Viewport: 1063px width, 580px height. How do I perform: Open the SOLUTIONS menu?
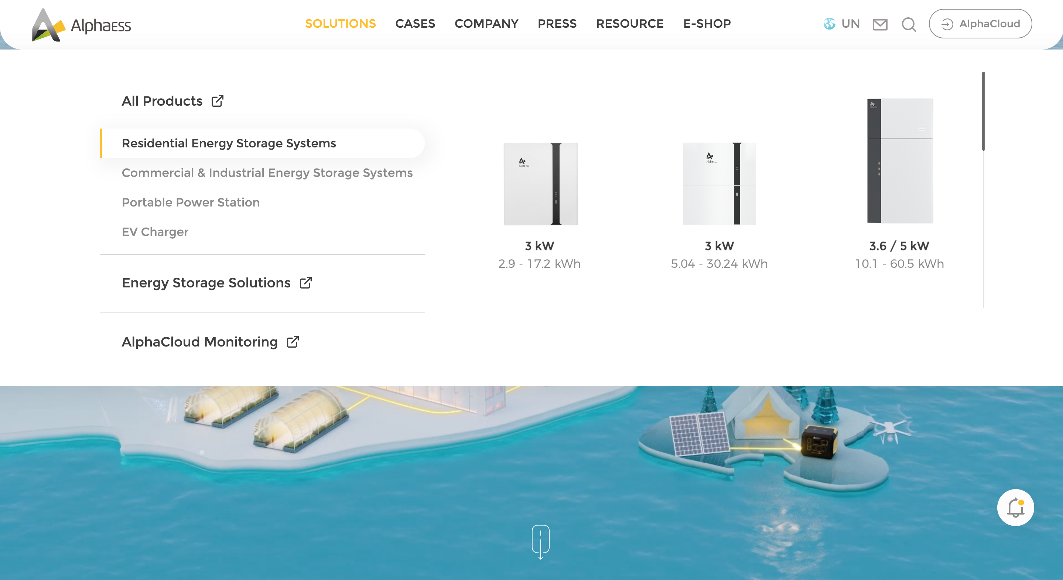pos(341,24)
